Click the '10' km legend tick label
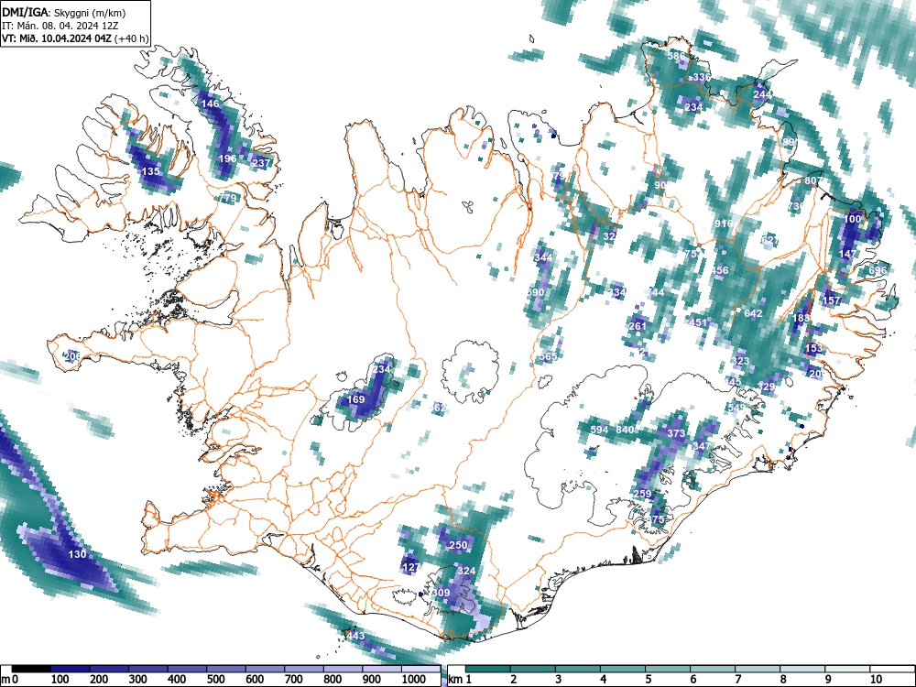Screen dimensions: 916x687 [875, 680]
